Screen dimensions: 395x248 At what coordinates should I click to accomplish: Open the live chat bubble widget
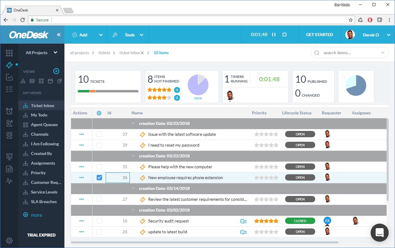coord(380,233)
